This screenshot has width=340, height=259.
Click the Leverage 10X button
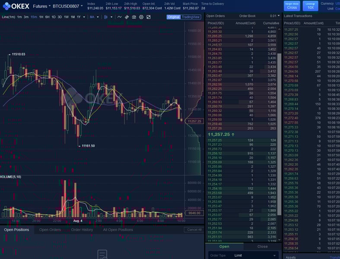(310, 6)
